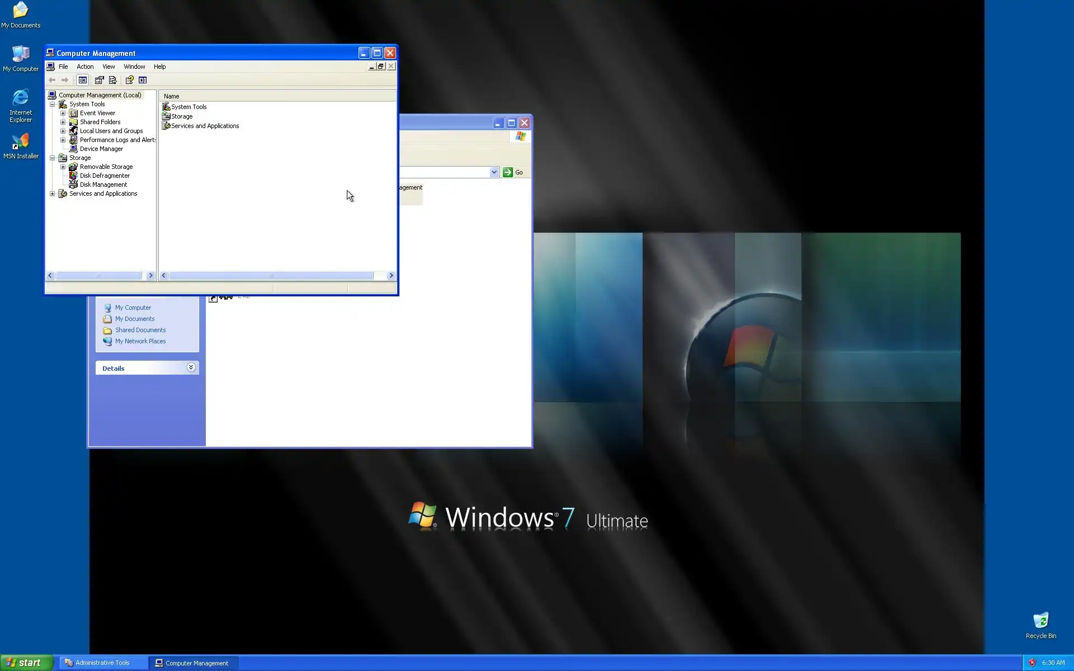Open the Action menu
The width and height of the screenshot is (1074, 671).
click(x=85, y=67)
